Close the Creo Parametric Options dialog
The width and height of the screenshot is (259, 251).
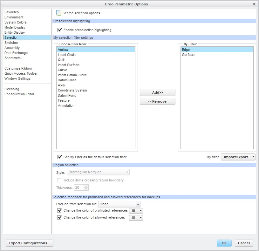[x=254, y=4]
